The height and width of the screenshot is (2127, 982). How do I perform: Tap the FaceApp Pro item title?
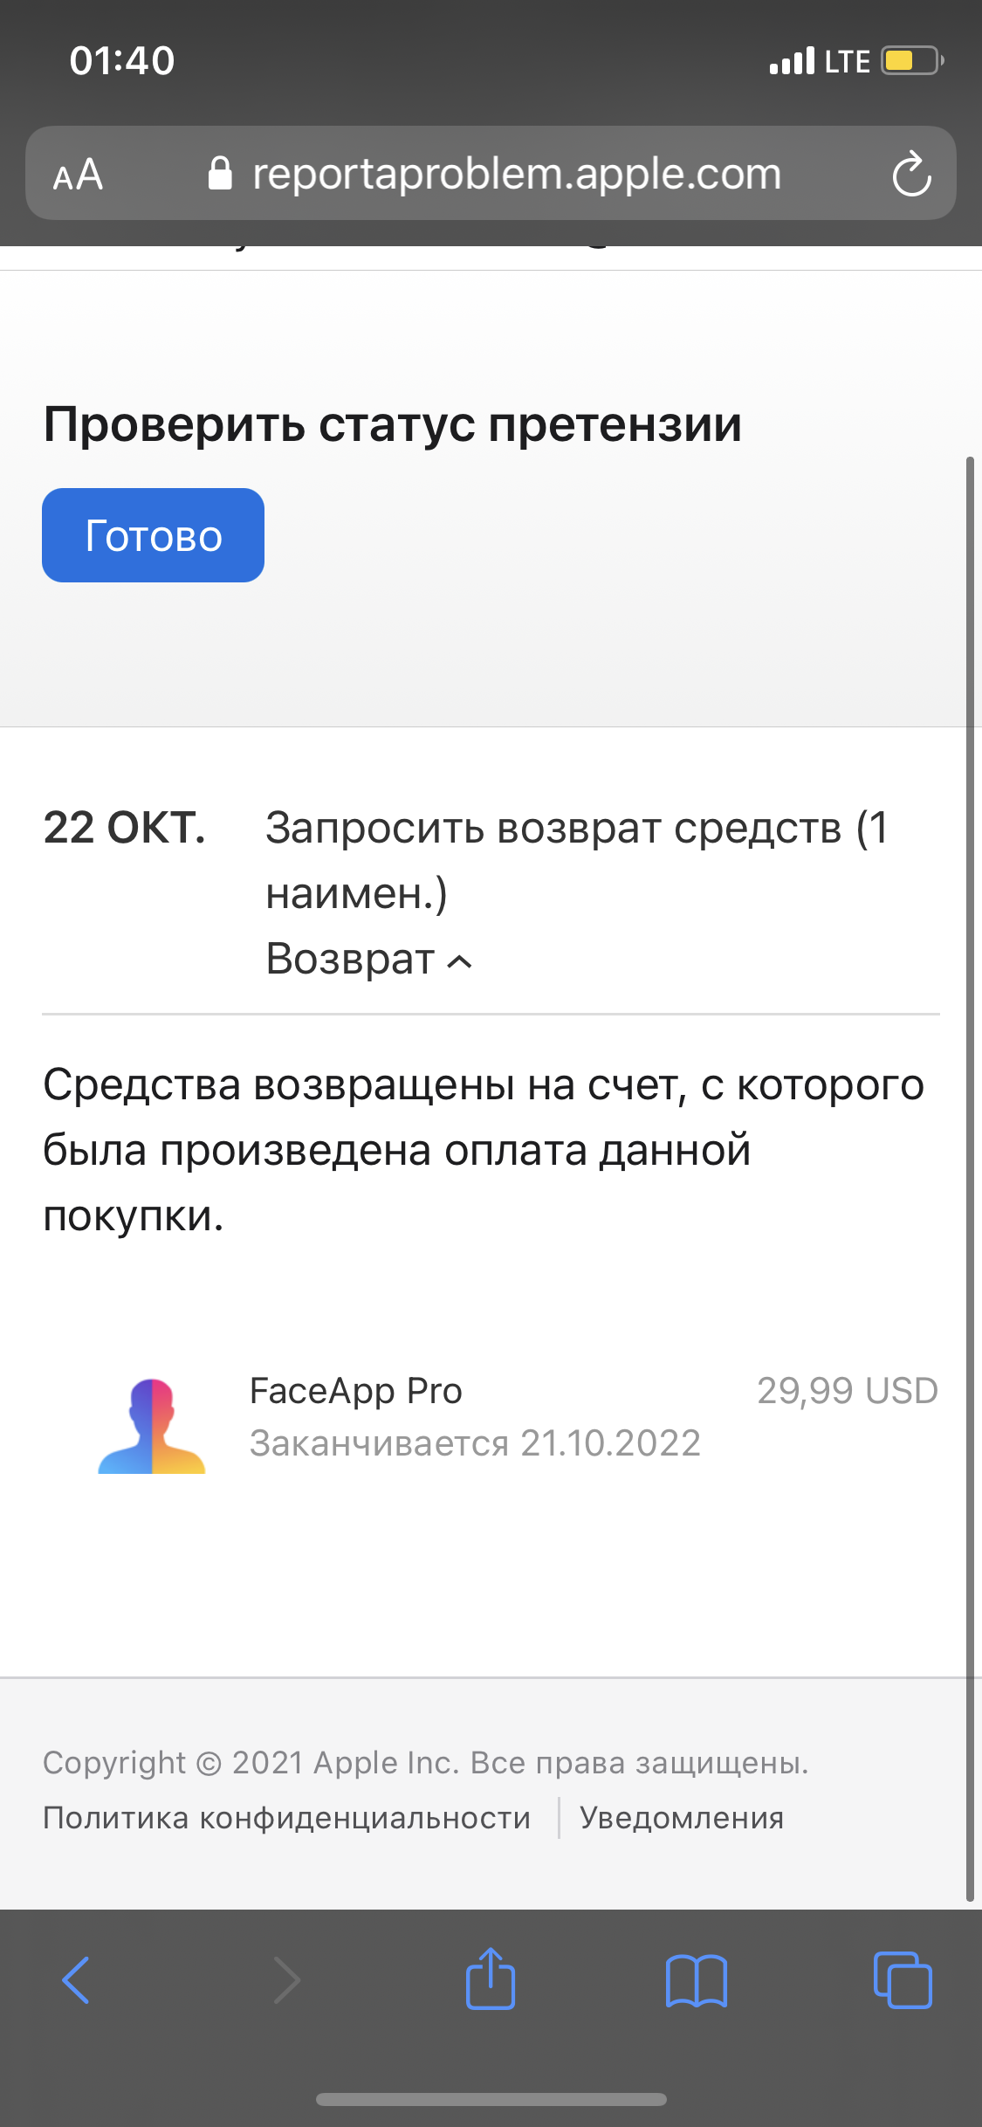tap(355, 1391)
